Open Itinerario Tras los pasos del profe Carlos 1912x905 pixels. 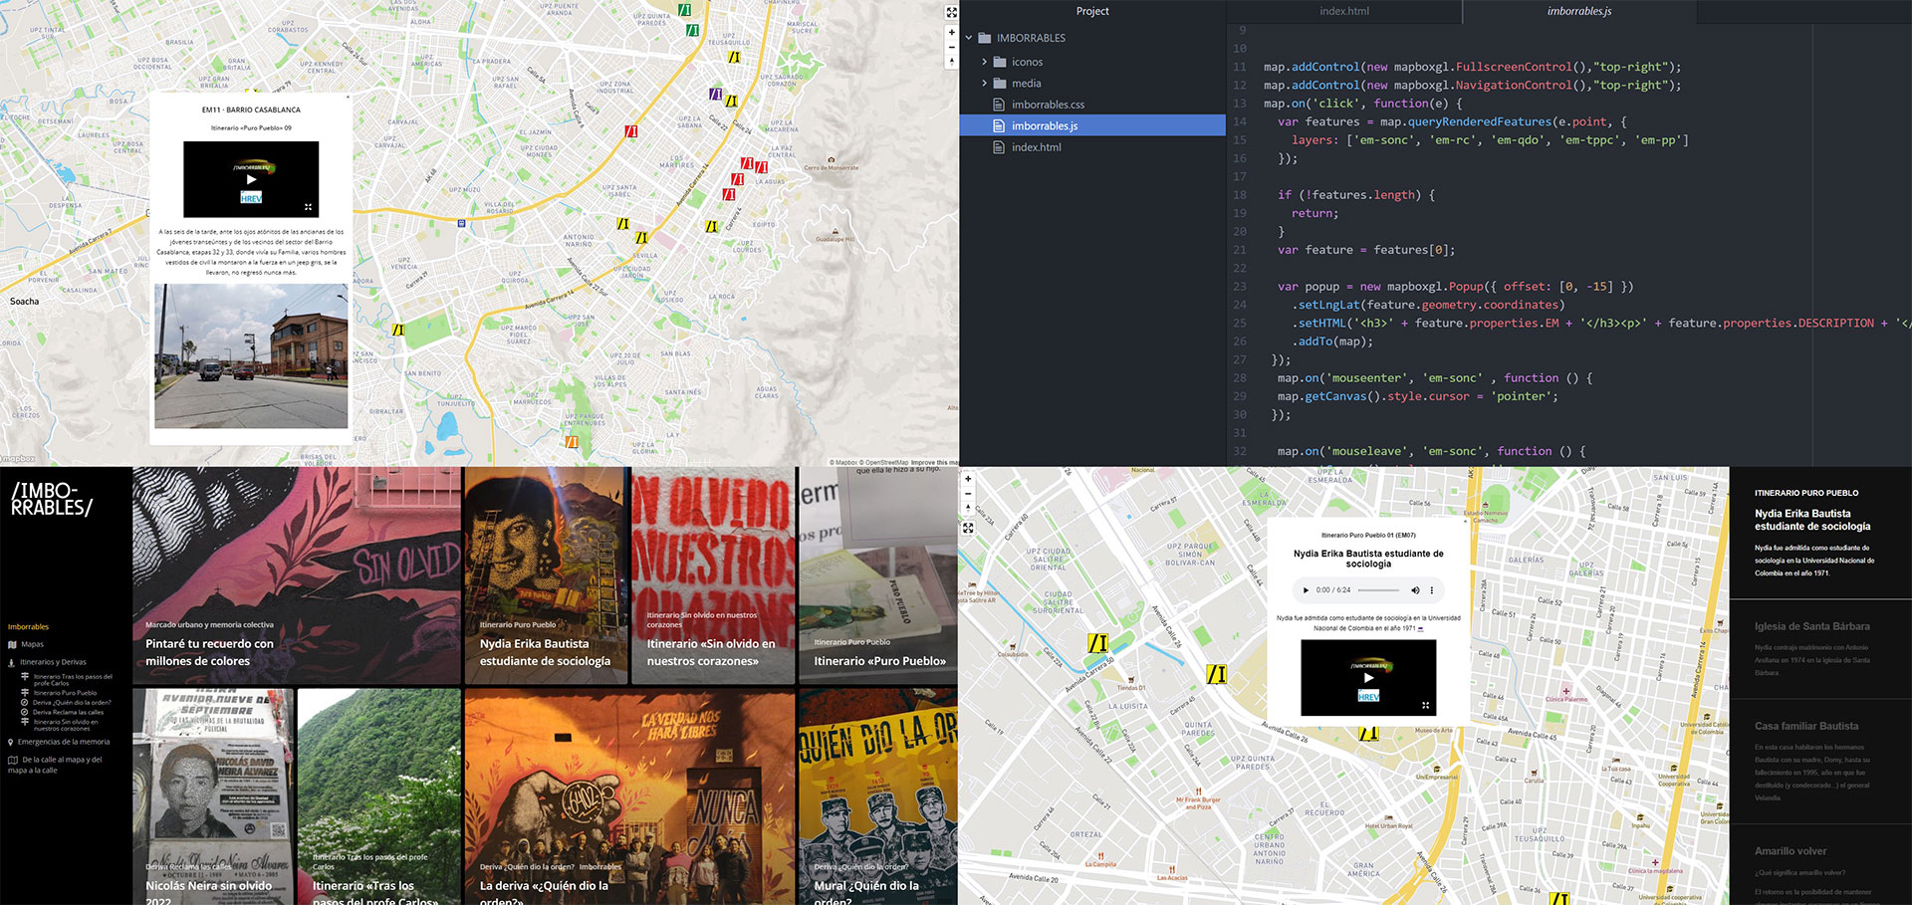coord(73,680)
